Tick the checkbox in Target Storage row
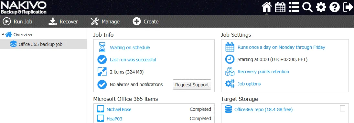354x123 pixels. pyautogui.click(x=342, y=109)
